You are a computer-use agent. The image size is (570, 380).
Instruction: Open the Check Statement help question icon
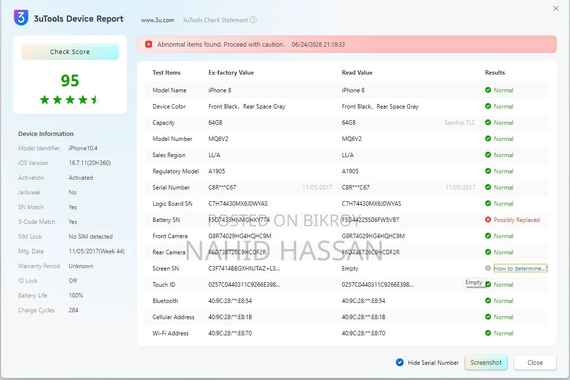254,20
